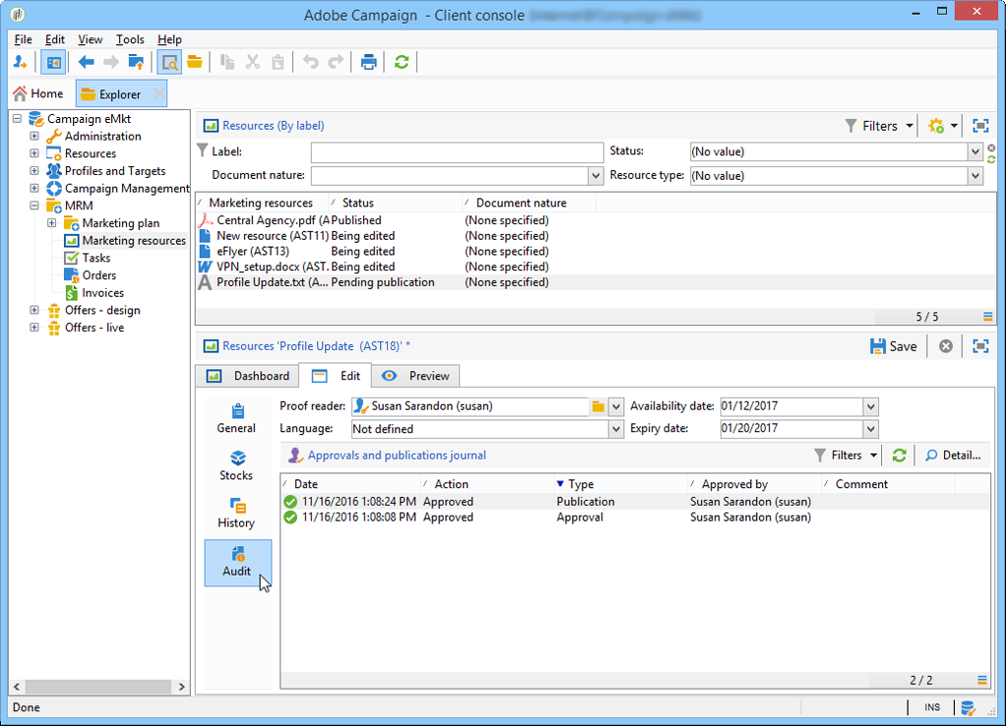Expand the Profiles and Targets node
This screenshot has height=726, width=1006.
[34, 170]
